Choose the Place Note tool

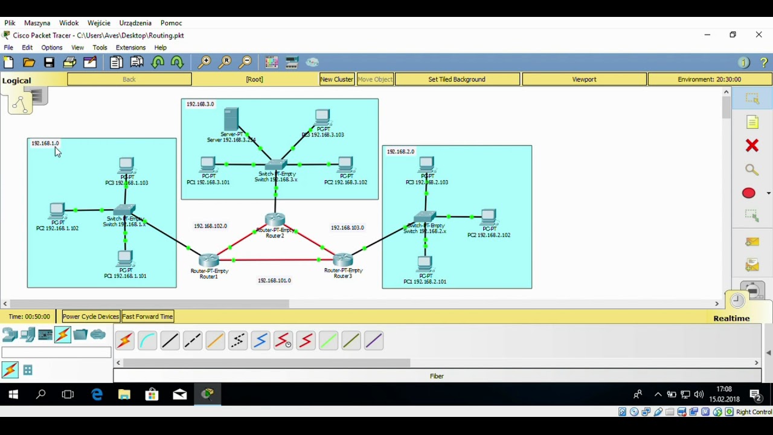752,123
